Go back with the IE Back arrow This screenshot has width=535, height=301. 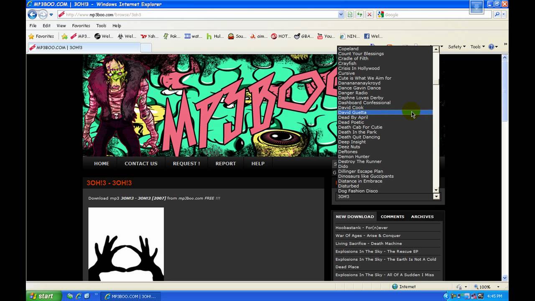(x=32, y=14)
